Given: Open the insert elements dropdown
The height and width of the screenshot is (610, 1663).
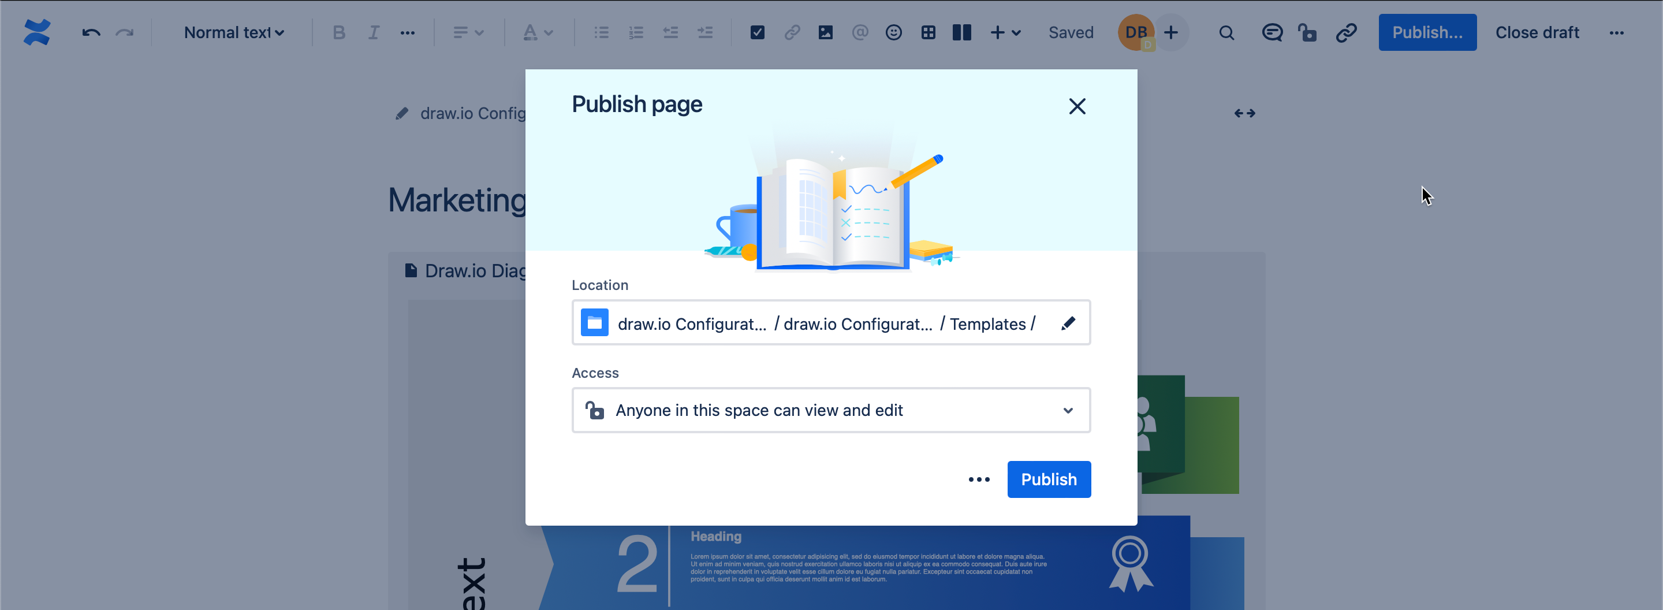Looking at the screenshot, I should click(x=1005, y=32).
